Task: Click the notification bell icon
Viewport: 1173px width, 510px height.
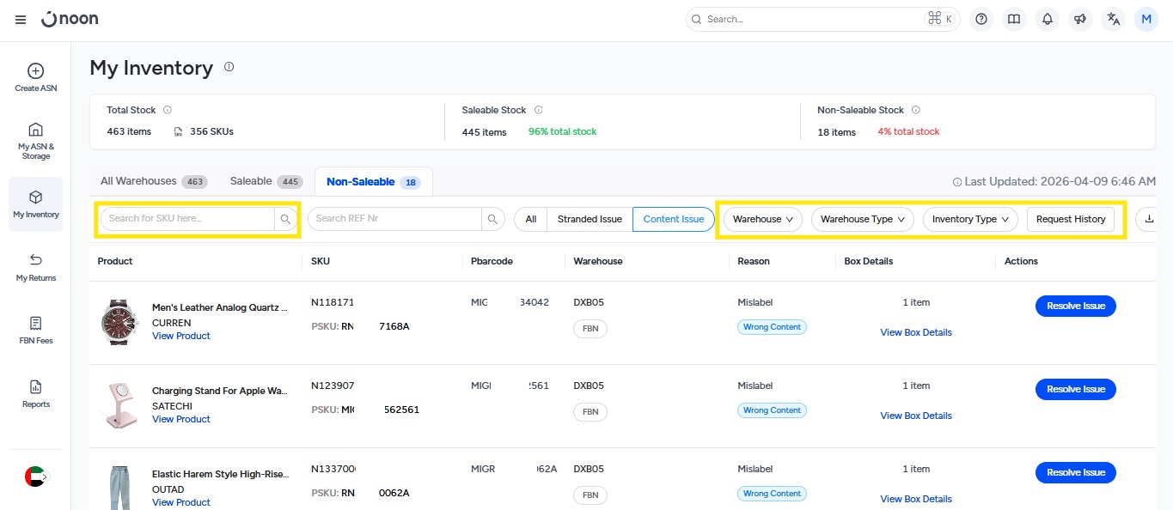Action: pyautogui.click(x=1047, y=19)
